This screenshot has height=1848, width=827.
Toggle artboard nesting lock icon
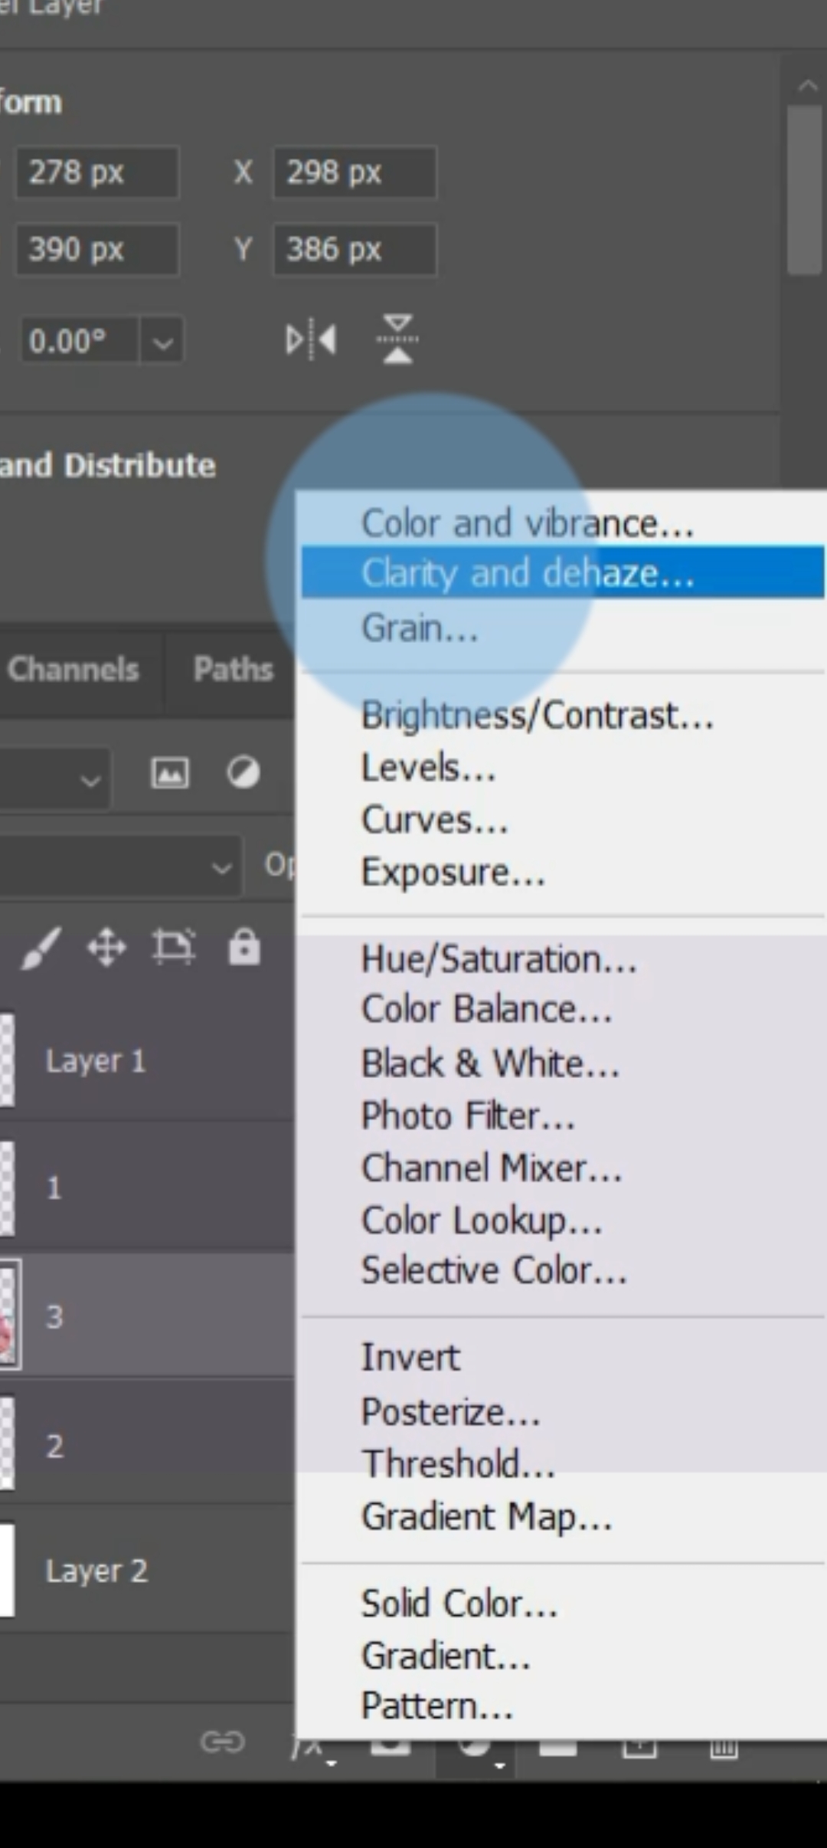tap(174, 947)
